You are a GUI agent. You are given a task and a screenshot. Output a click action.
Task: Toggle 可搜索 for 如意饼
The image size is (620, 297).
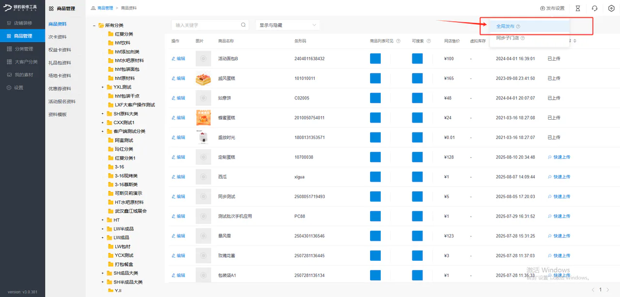(418, 98)
